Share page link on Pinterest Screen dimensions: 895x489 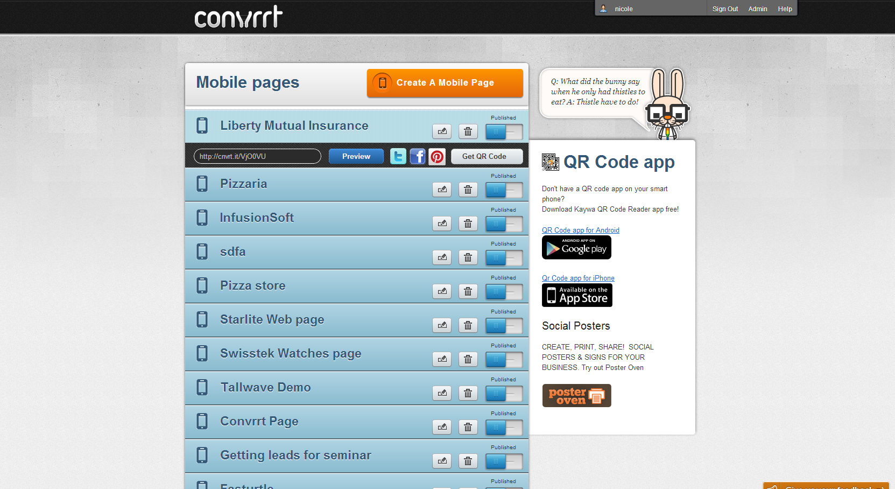437,156
